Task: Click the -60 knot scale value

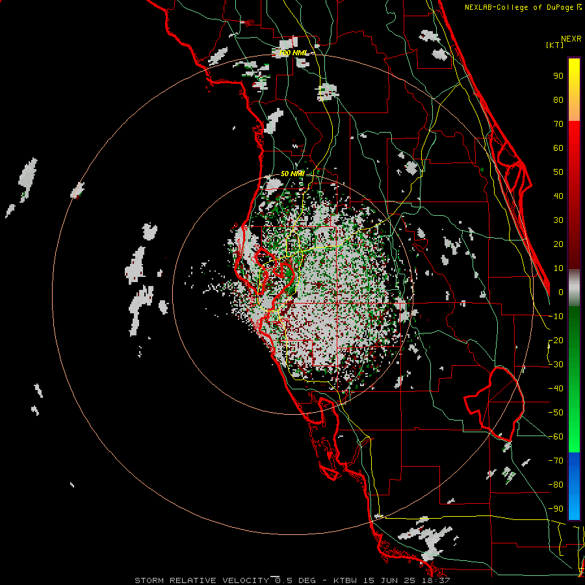Action: tap(556, 437)
